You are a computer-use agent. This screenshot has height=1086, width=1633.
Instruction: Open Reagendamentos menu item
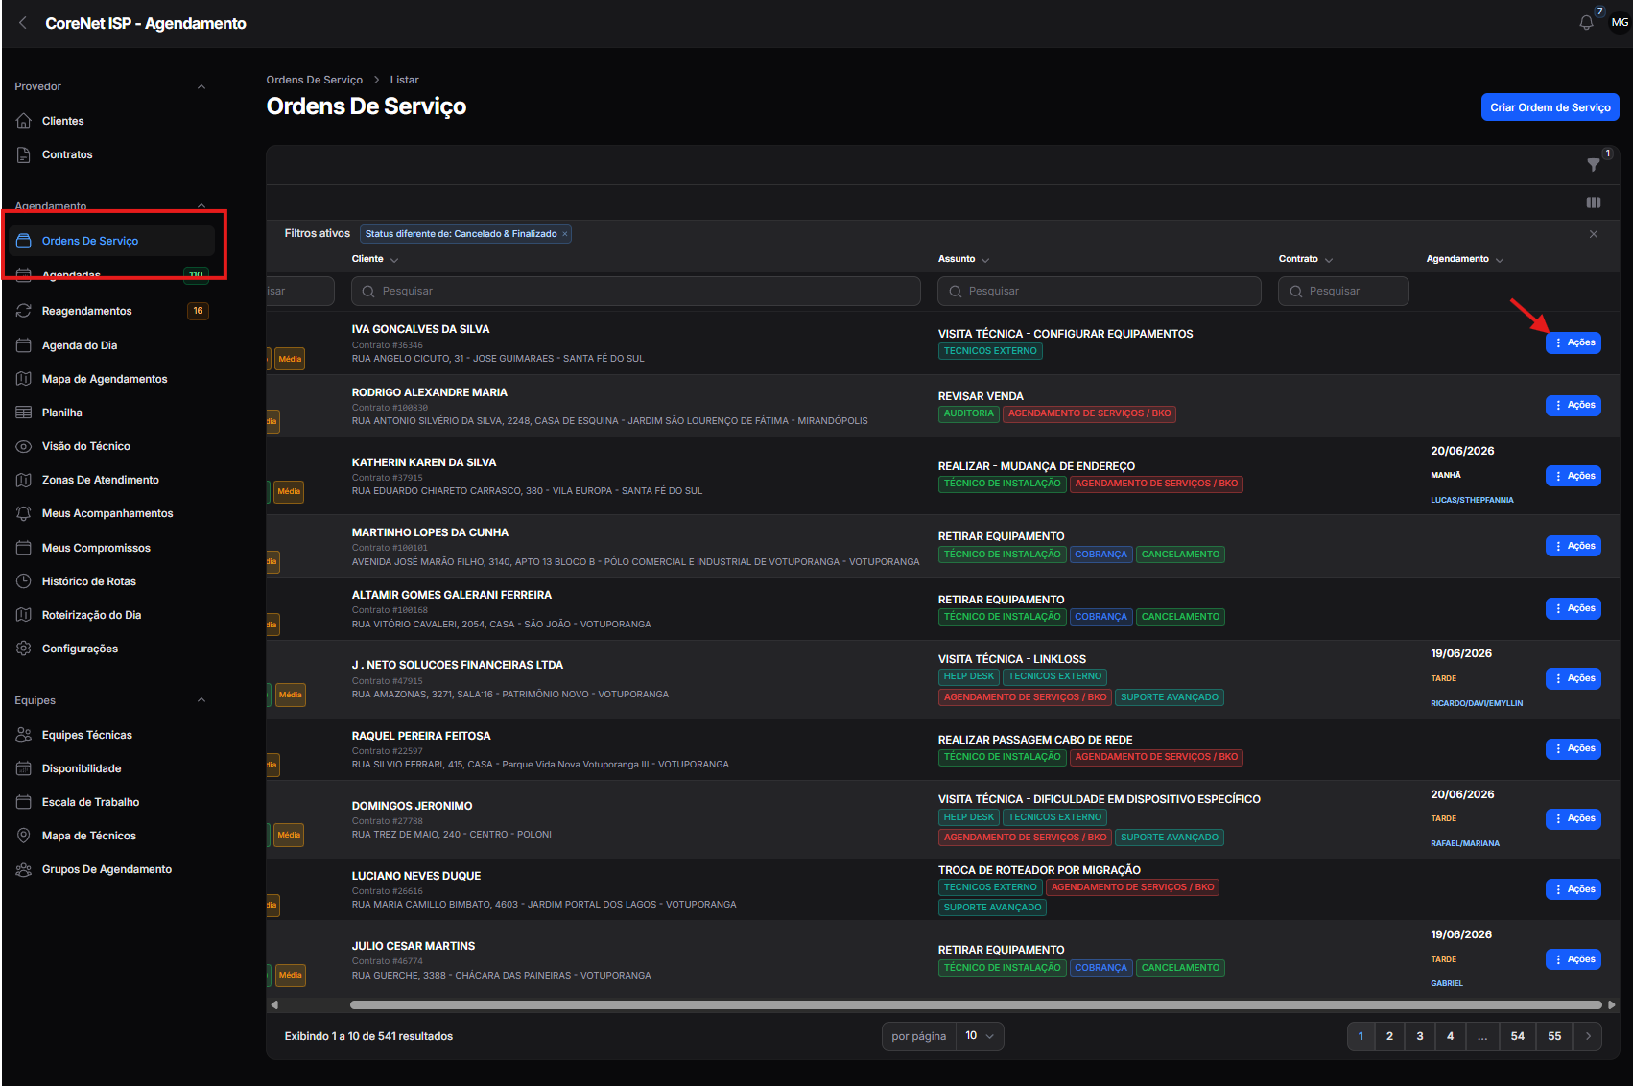[x=86, y=311]
